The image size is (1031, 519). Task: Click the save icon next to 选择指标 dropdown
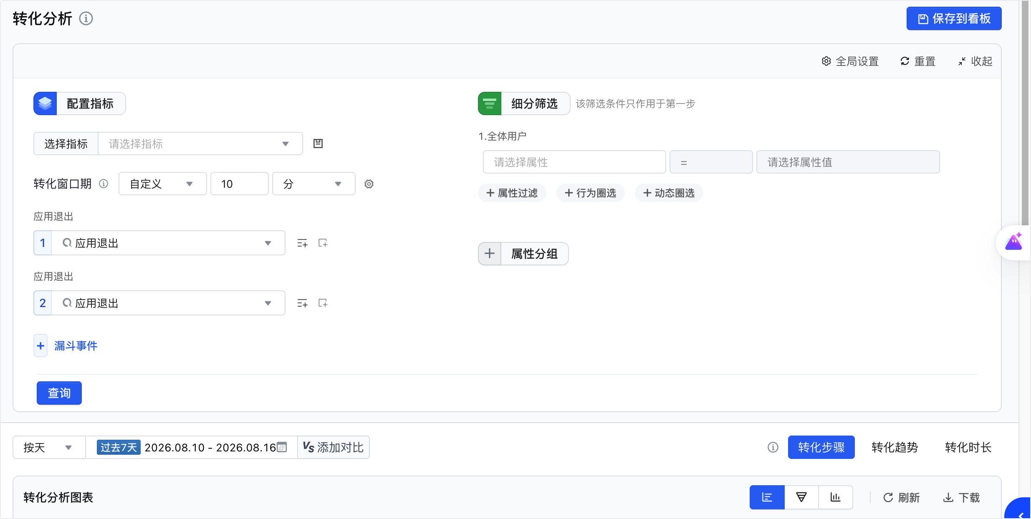pyautogui.click(x=318, y=144)
